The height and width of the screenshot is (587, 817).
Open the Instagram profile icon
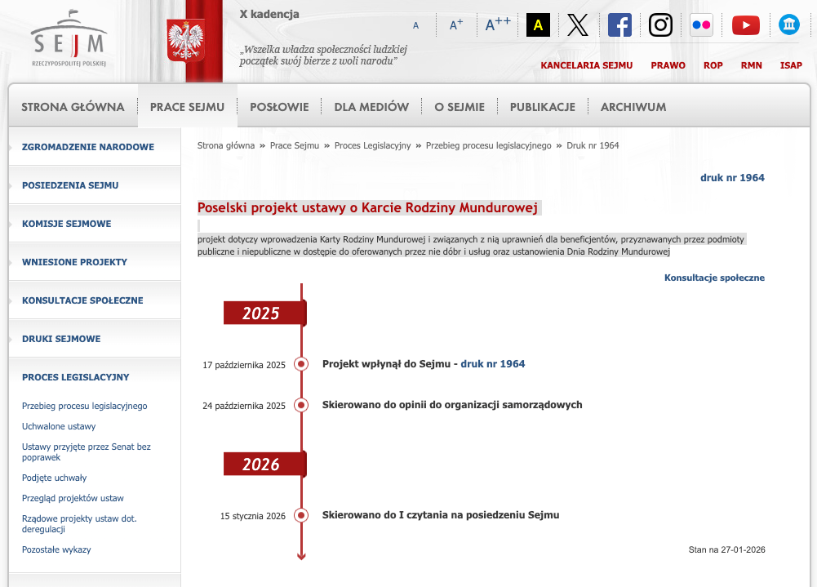pos(660,25)
